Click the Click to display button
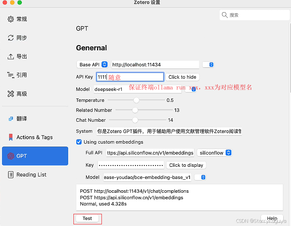 (x=186, y=165)
